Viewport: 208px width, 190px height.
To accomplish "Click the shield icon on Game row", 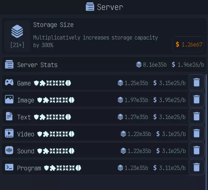I will click(36, 83).
